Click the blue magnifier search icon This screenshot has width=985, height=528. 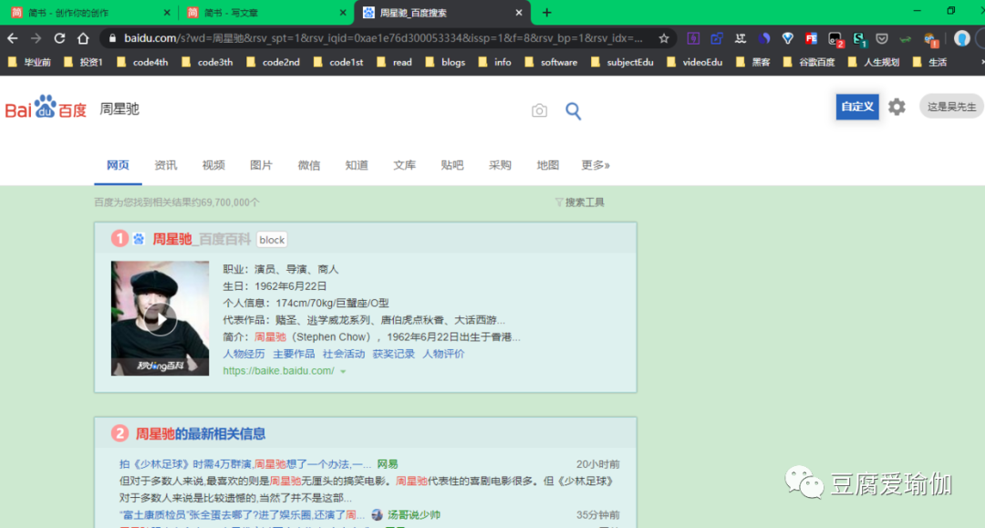(x=573, y=111)
